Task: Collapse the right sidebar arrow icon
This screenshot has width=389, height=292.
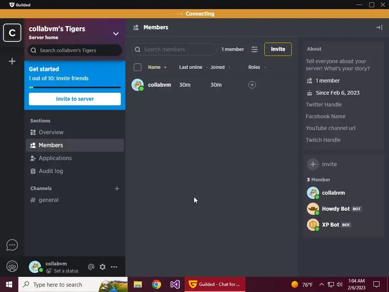Action: click(379, 27)
